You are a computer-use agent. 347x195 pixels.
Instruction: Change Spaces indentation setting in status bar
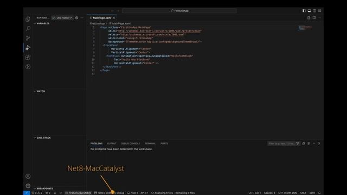click(269, 193)
